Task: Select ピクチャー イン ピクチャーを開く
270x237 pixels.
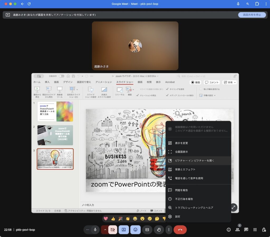Action: 198,161
